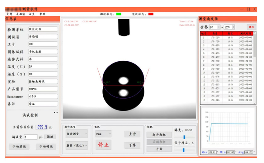
Task: Open the 自动测量 operation mode dropdown
Action: (76, 134)
